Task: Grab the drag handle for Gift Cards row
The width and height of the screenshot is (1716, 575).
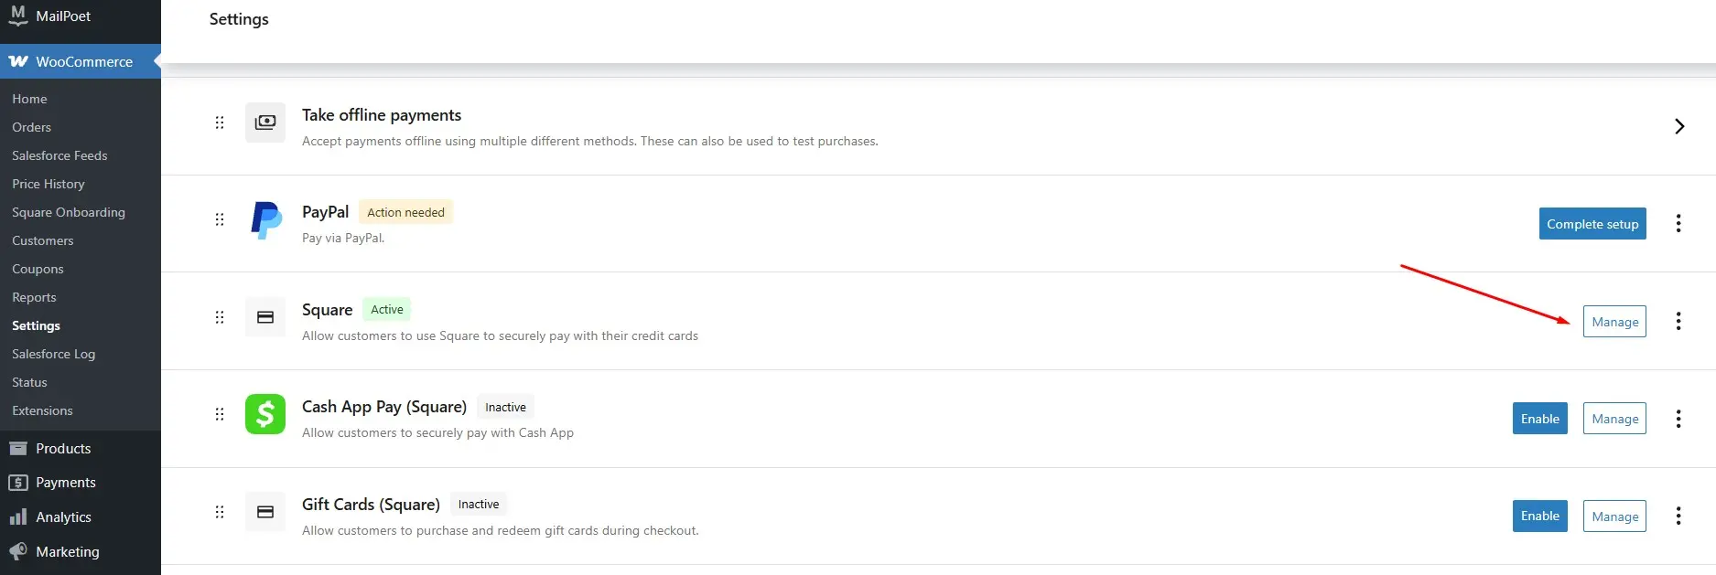Action: pyautogui.click(x=220, y=512)
